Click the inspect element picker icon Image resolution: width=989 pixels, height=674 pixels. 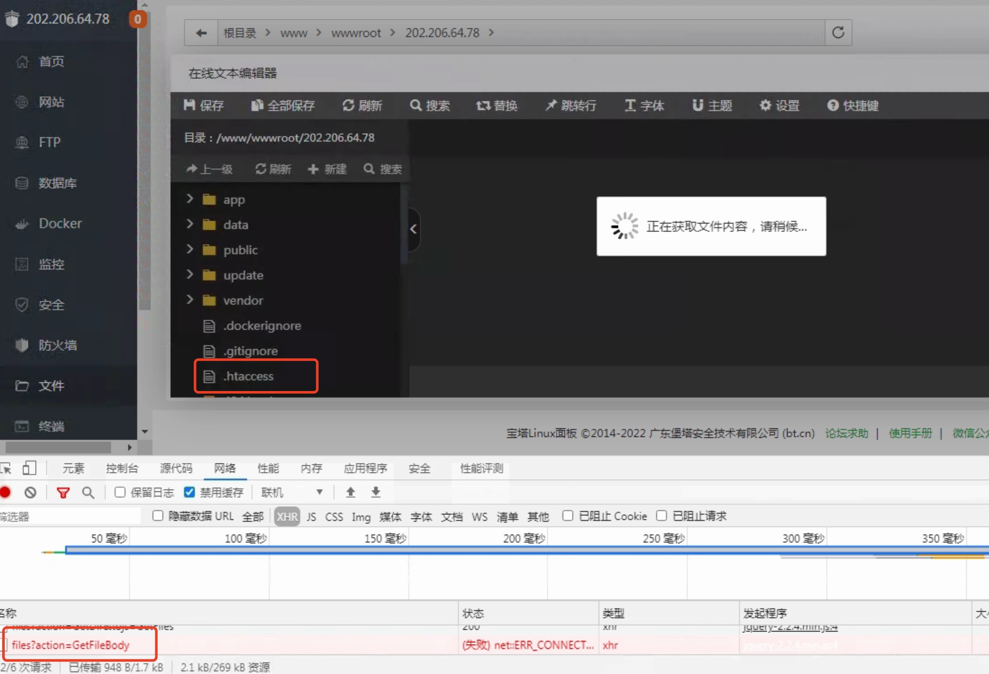[6, 468]
